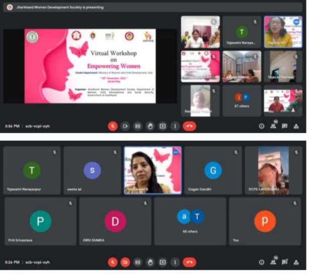The width and height of the screenshot is (309, 276).
Task: Leave call using red button in bottom meeting
Action: point(190,262)
